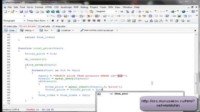
Task: Click the Save All multiple disks icon
Action: [x=31, y=12]
